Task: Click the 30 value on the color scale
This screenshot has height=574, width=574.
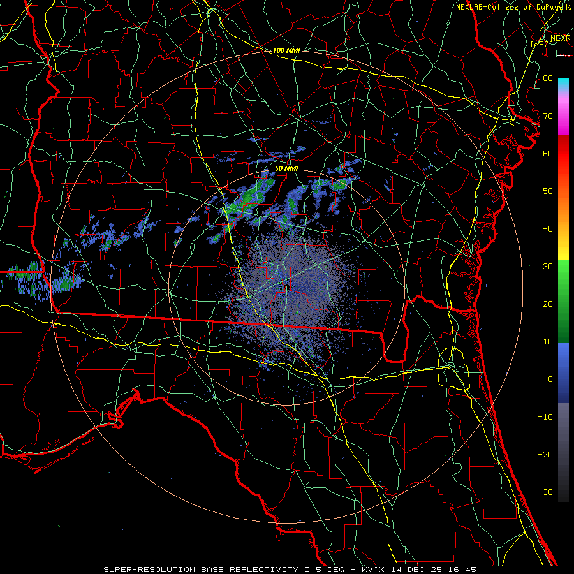Action: (x=548, y=267)
